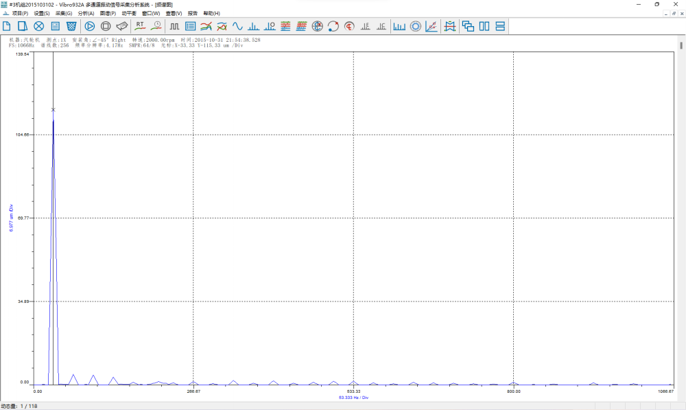Click the blue bar chart icon

pyautogui.click(x=399, y=26)
